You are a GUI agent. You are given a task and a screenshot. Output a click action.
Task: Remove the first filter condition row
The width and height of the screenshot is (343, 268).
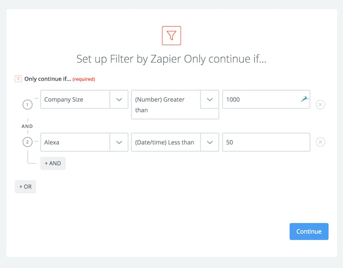[321, 104]
